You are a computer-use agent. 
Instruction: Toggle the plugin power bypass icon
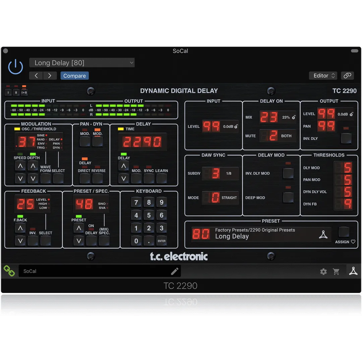(15, 67)
